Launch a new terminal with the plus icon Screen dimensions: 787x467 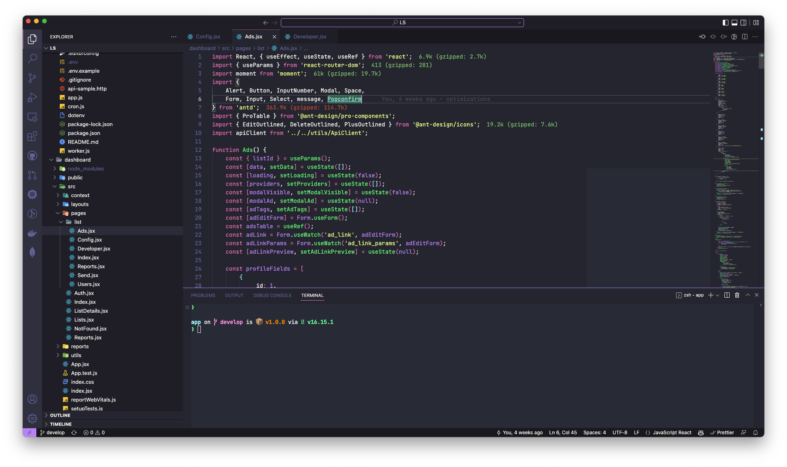click(x=710, y=295)
